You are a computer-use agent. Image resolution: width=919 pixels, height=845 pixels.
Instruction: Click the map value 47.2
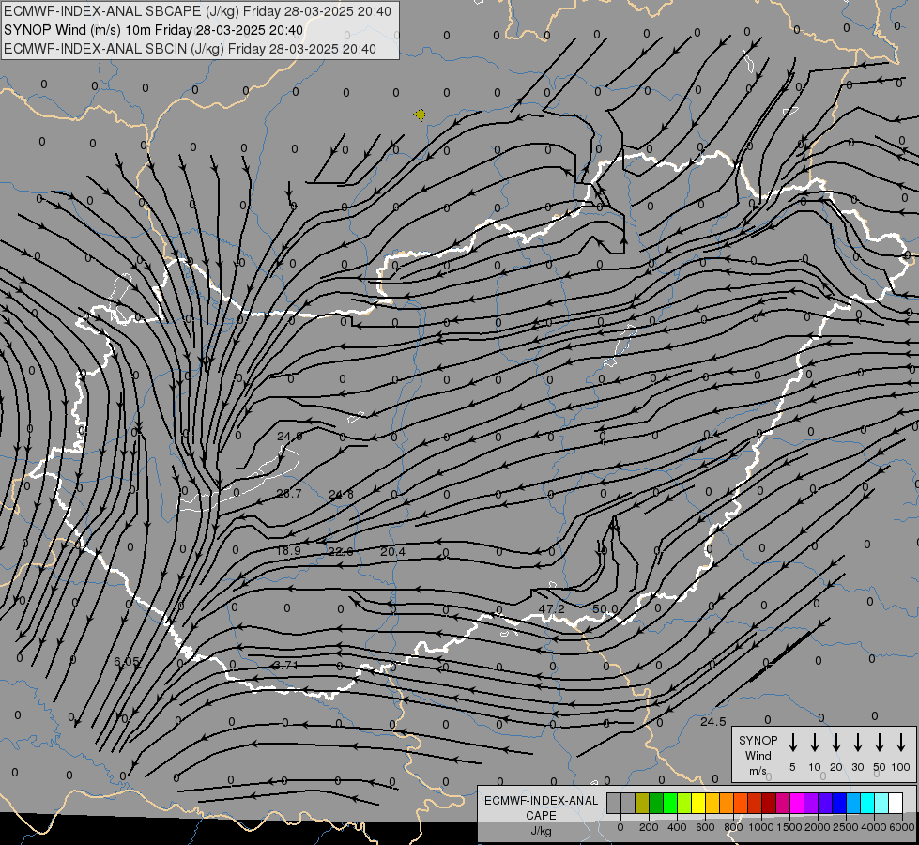(x=552, y=609)
